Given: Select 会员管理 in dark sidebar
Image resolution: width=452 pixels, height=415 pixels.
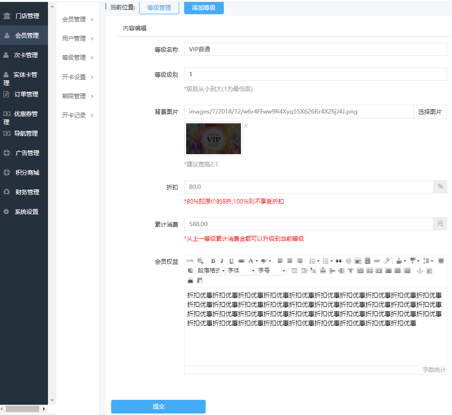Looking at the screenshot, I should coord(24,35).
